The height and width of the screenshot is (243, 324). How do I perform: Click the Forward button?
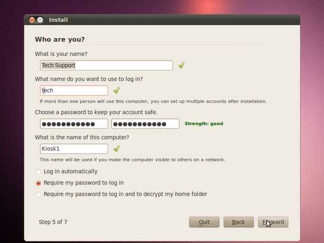[273, 222]
